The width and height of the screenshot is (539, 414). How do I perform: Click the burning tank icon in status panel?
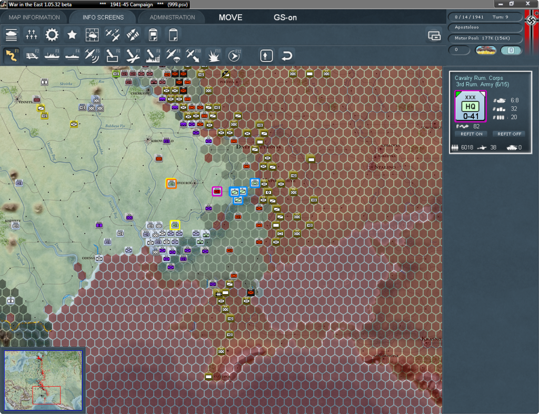pyautogui.click(x=486, y=50)
